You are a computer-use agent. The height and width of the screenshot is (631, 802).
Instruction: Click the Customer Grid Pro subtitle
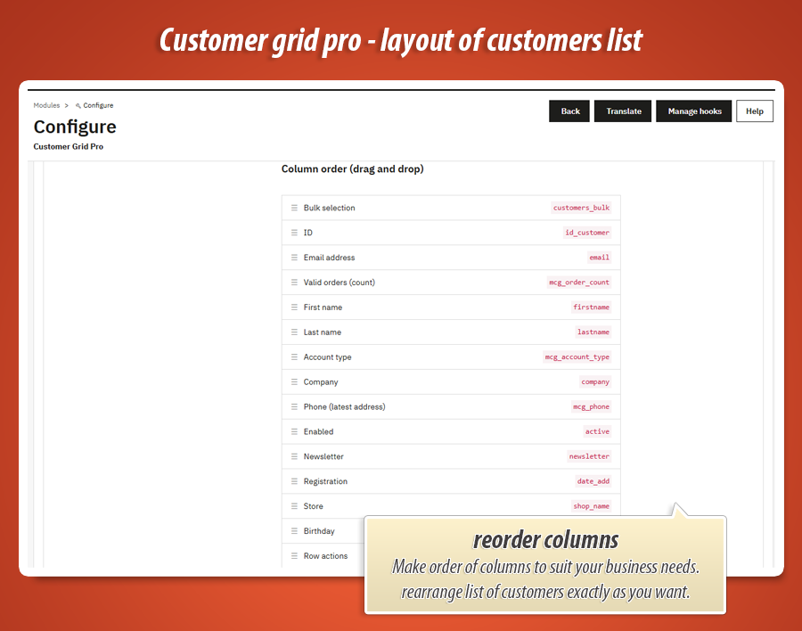coord(68,146)
